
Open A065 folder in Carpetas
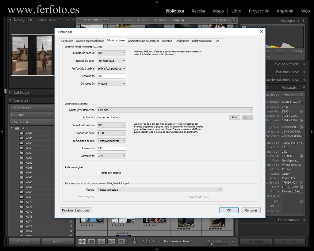(29, 177)
